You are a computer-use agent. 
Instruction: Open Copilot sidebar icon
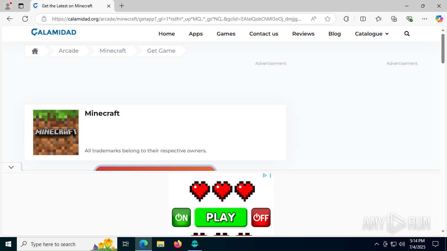(x=439, y=19)
